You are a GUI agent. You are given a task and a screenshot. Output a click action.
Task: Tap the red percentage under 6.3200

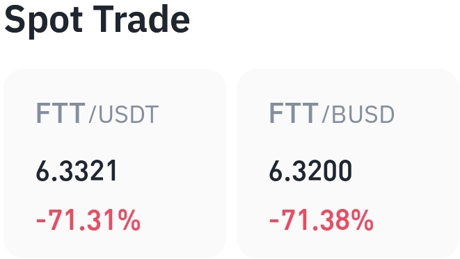point(322,220)
